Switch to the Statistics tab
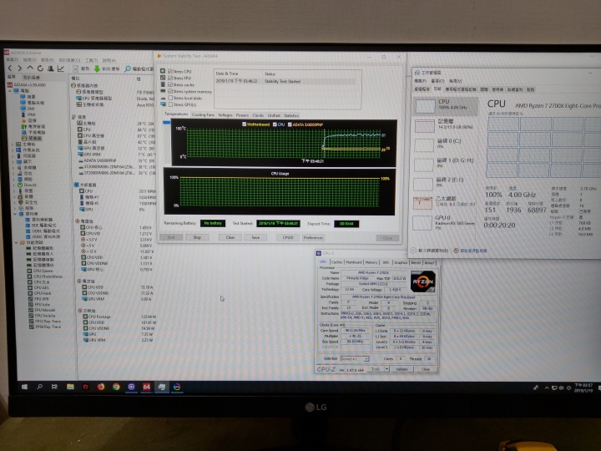This screenshot has height=451, width=601. tap(291, 115)
